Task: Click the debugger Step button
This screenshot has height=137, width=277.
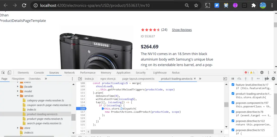Action: pyautogui.click(x=258, y=79)
